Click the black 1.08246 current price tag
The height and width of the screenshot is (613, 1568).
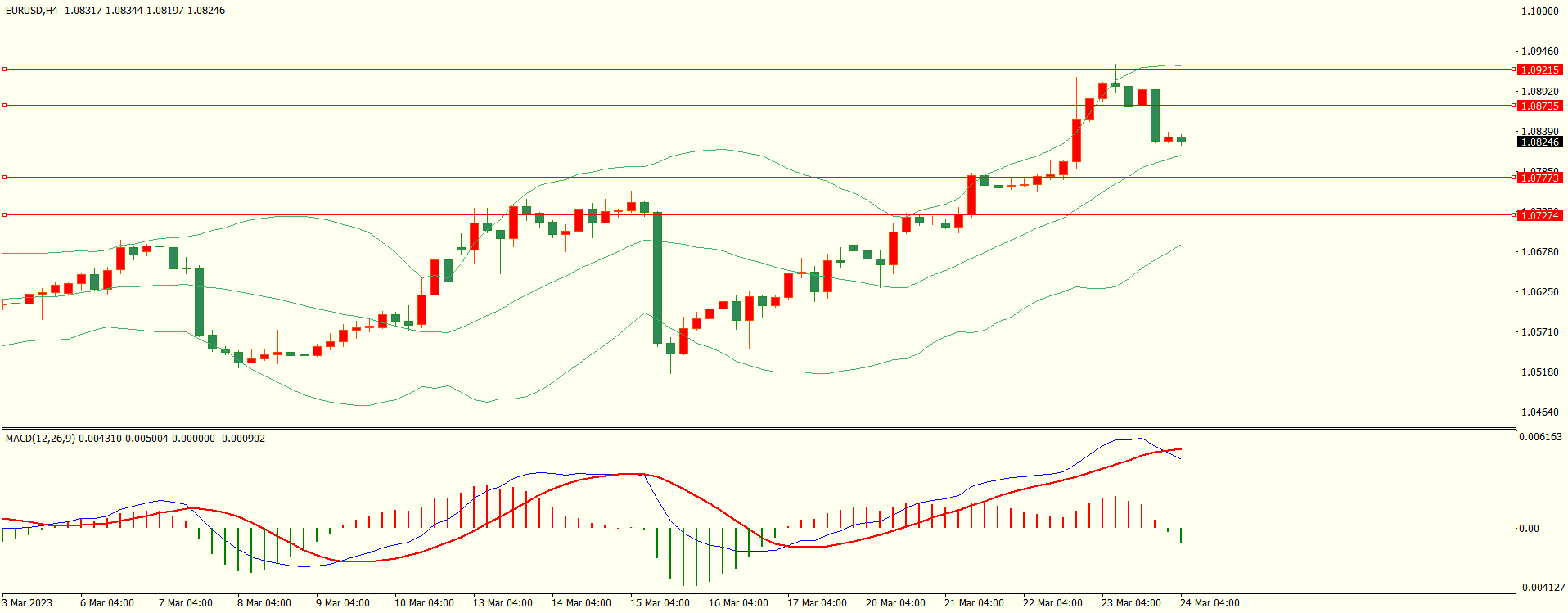pos(1539,142)
